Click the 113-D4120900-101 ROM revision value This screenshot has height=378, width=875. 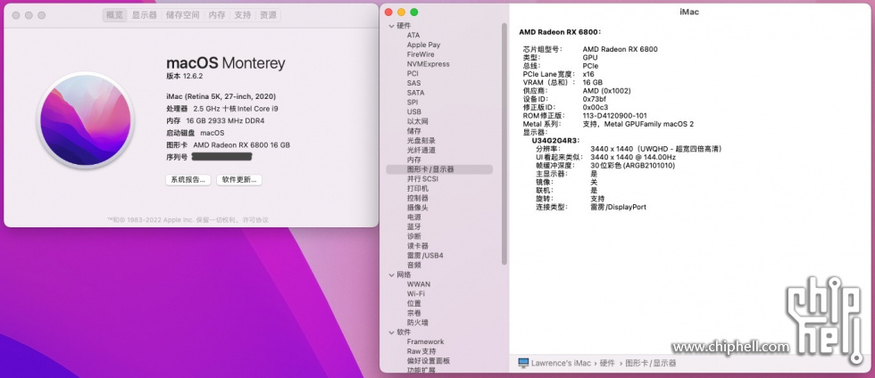[615, 115]
